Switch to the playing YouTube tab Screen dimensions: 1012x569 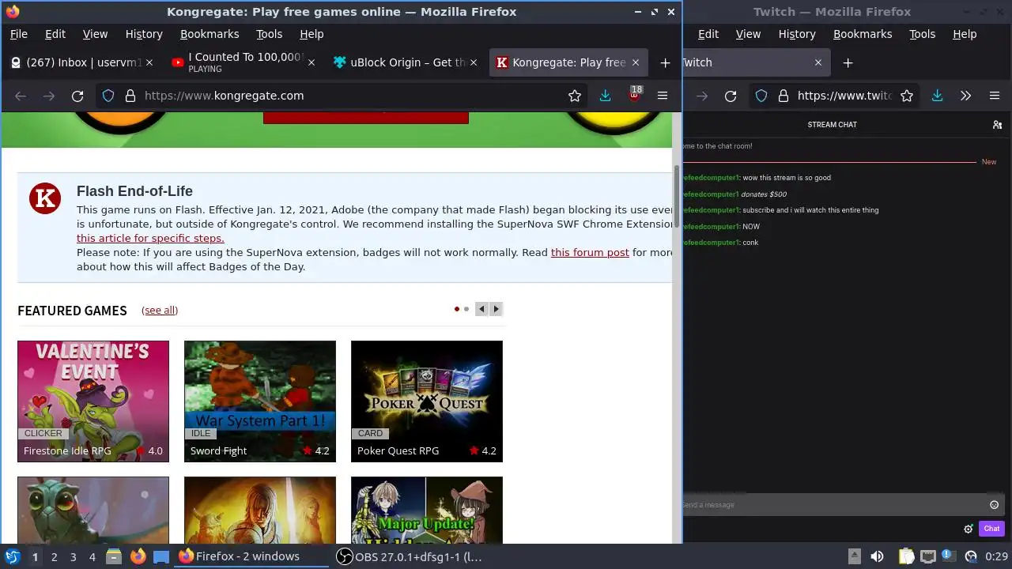[x=244, y=62]
